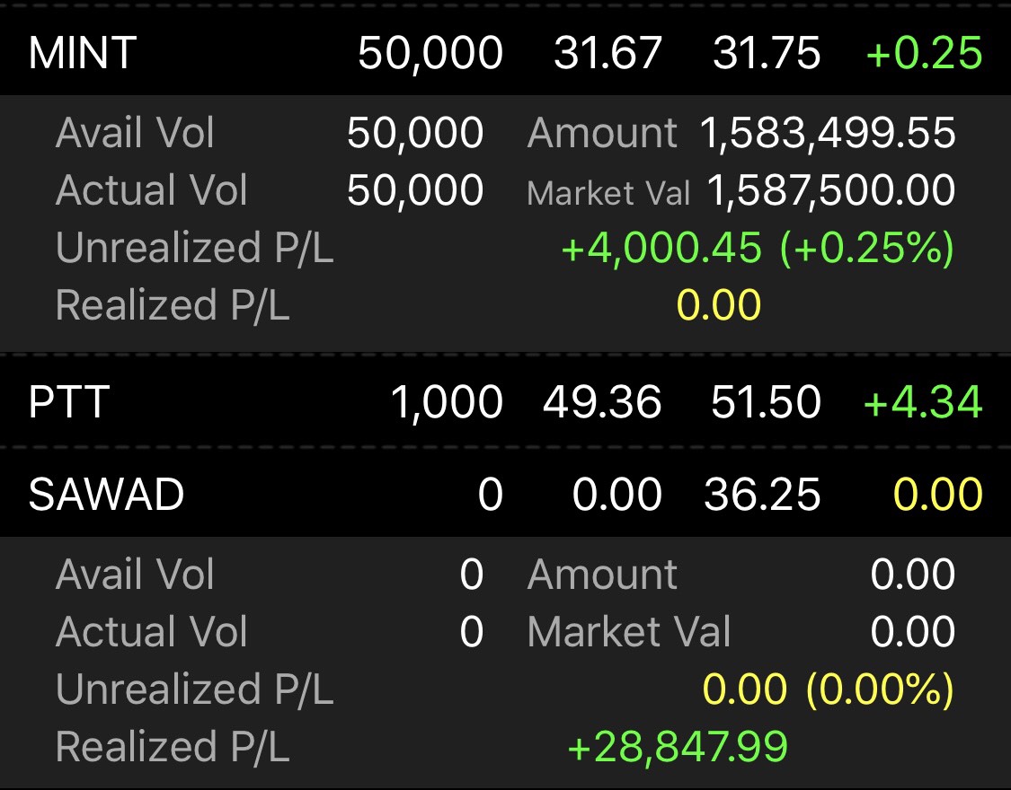Tap SAWAD's Unrealized P/L 0.00 (0.00%)

[827, 689]
